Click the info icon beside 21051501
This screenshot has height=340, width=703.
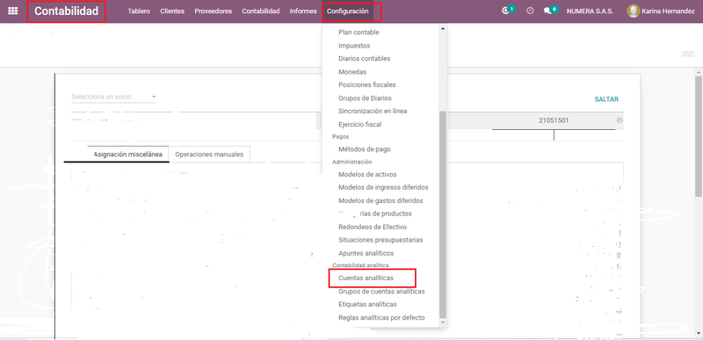[x=620, y=120]
